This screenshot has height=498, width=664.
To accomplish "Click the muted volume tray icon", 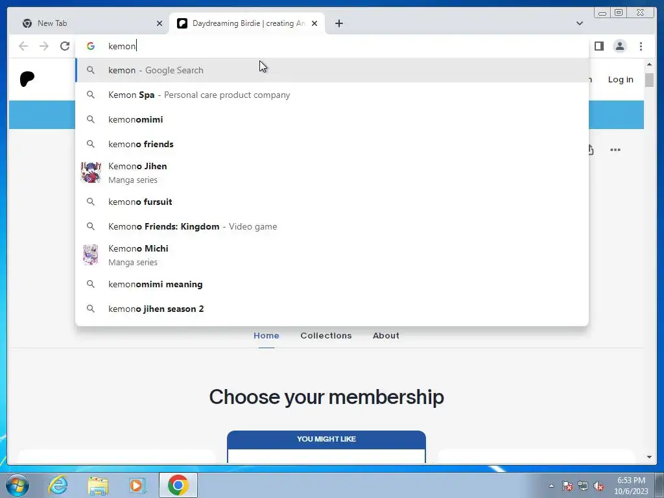I will tap(599, 486).
